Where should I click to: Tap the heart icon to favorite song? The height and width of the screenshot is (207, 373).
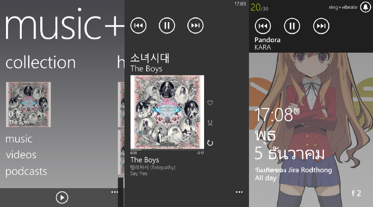click(210, 103)
